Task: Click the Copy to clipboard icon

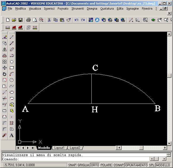Action: tap(55, 20)
